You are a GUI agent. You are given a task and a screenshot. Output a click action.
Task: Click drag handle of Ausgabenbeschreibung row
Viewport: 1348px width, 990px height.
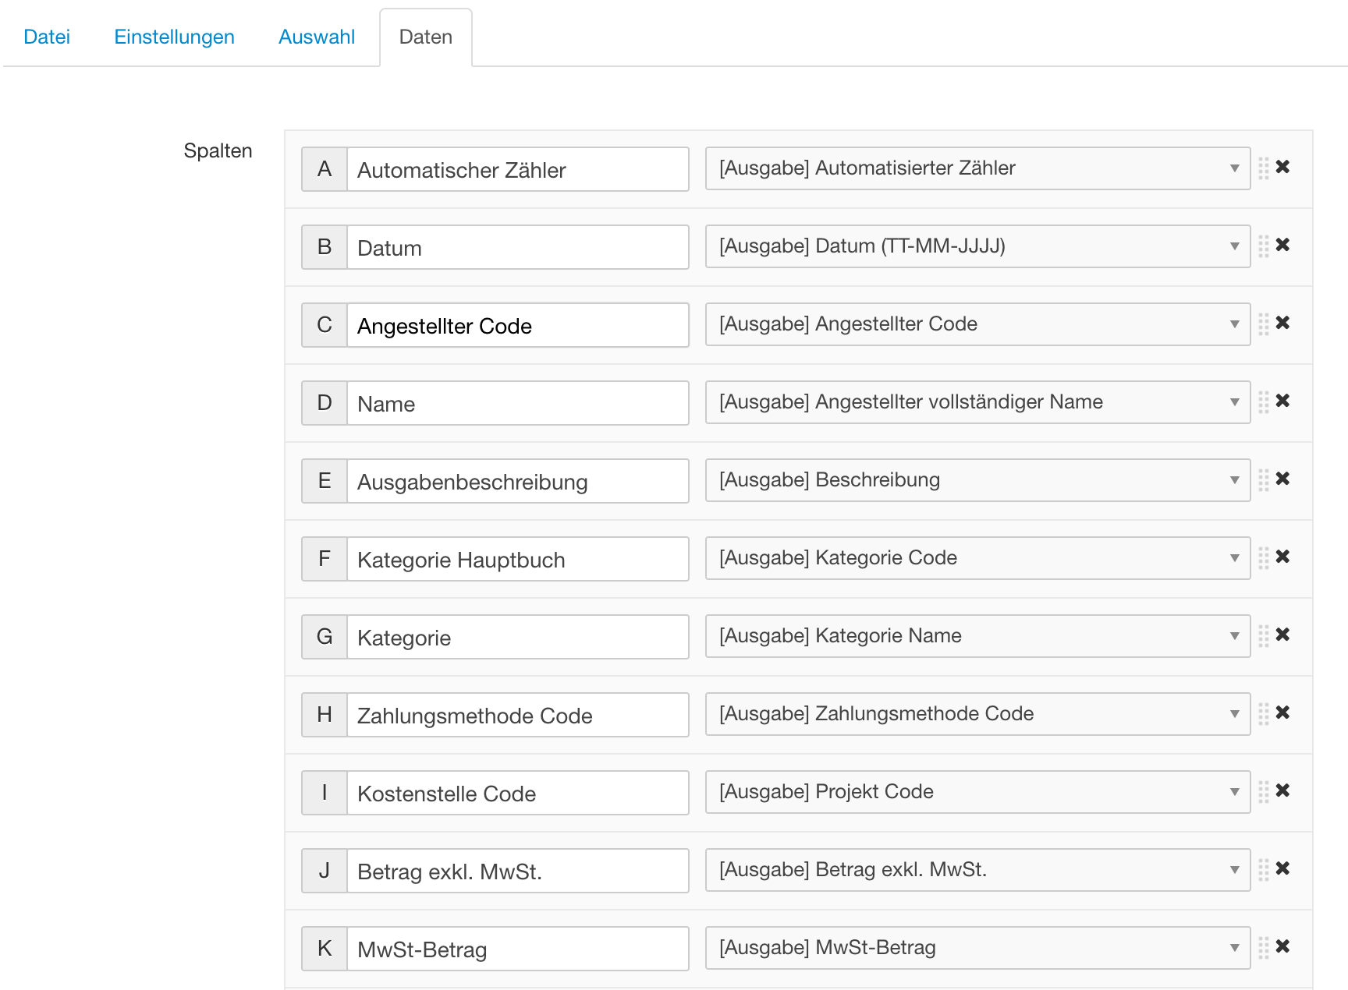(x=1264, y=479)
